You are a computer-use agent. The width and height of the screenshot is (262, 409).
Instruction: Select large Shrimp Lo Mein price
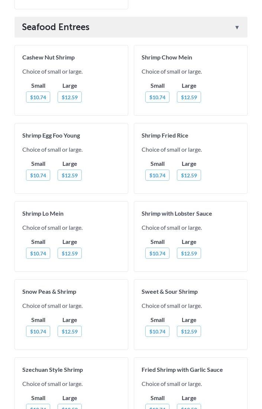point(69,253)
